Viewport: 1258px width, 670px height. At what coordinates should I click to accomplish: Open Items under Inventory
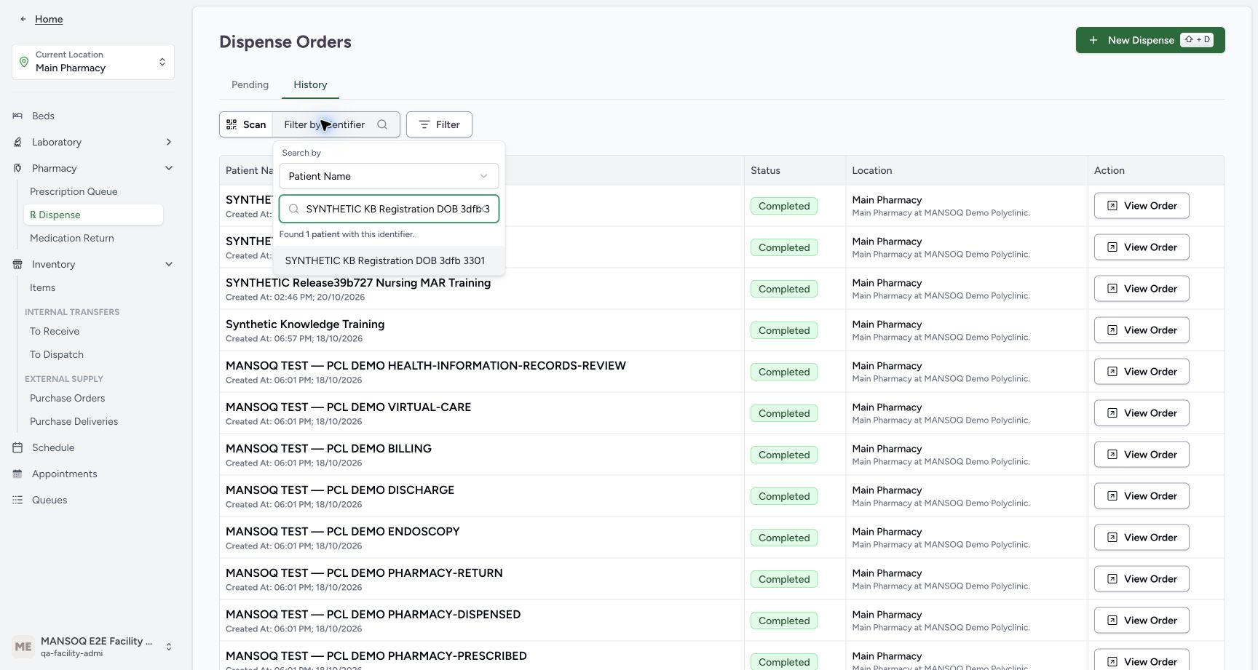click(x=43, y=287)
